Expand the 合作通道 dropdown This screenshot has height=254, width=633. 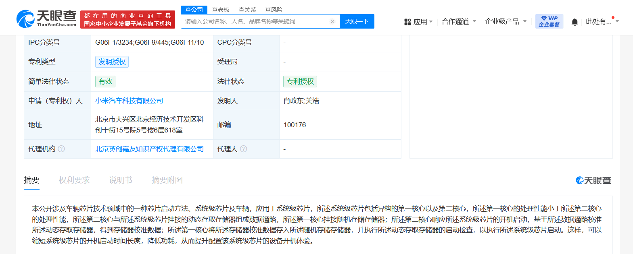pos(474,21)
